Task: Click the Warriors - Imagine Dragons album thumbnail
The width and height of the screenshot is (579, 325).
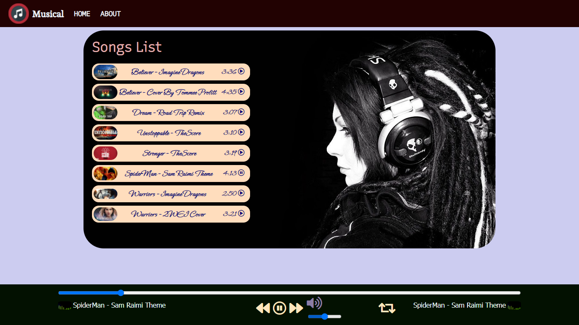Action: (105, 194)
